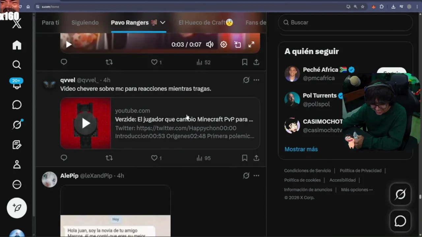
Task: Reload the browser page
Action: point(20,7)
